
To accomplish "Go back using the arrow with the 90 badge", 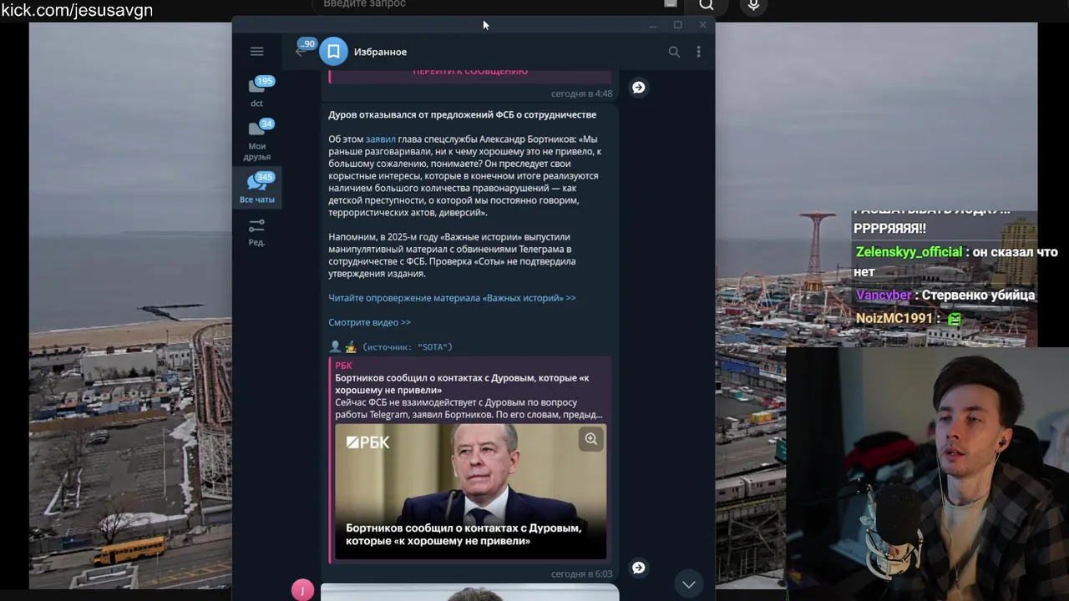I will pos(301,51).
